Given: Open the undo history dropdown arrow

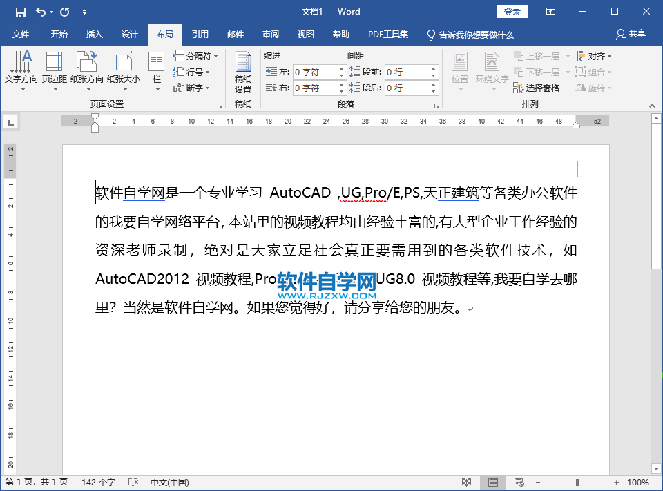Looking at the screenshot, I should 52,12.
